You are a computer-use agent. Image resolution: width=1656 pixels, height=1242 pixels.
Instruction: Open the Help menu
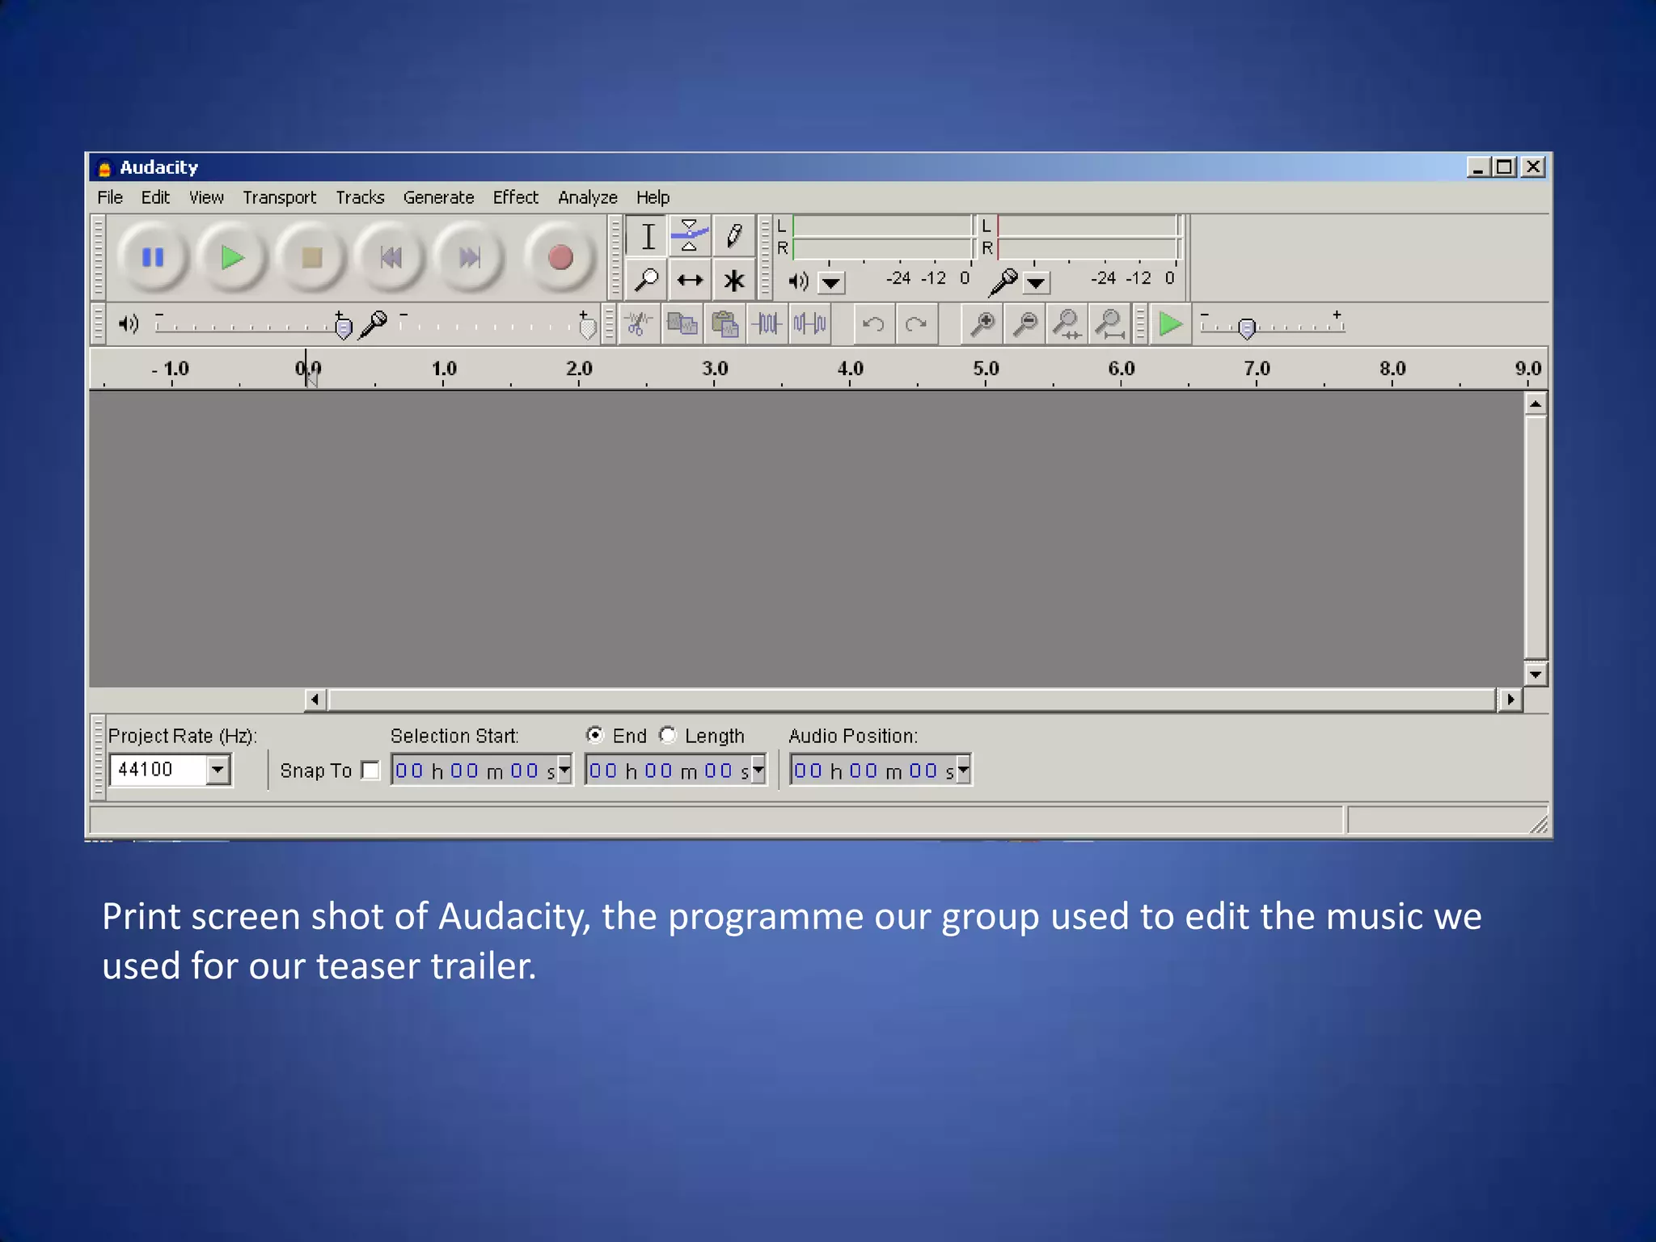pos(653,197)
